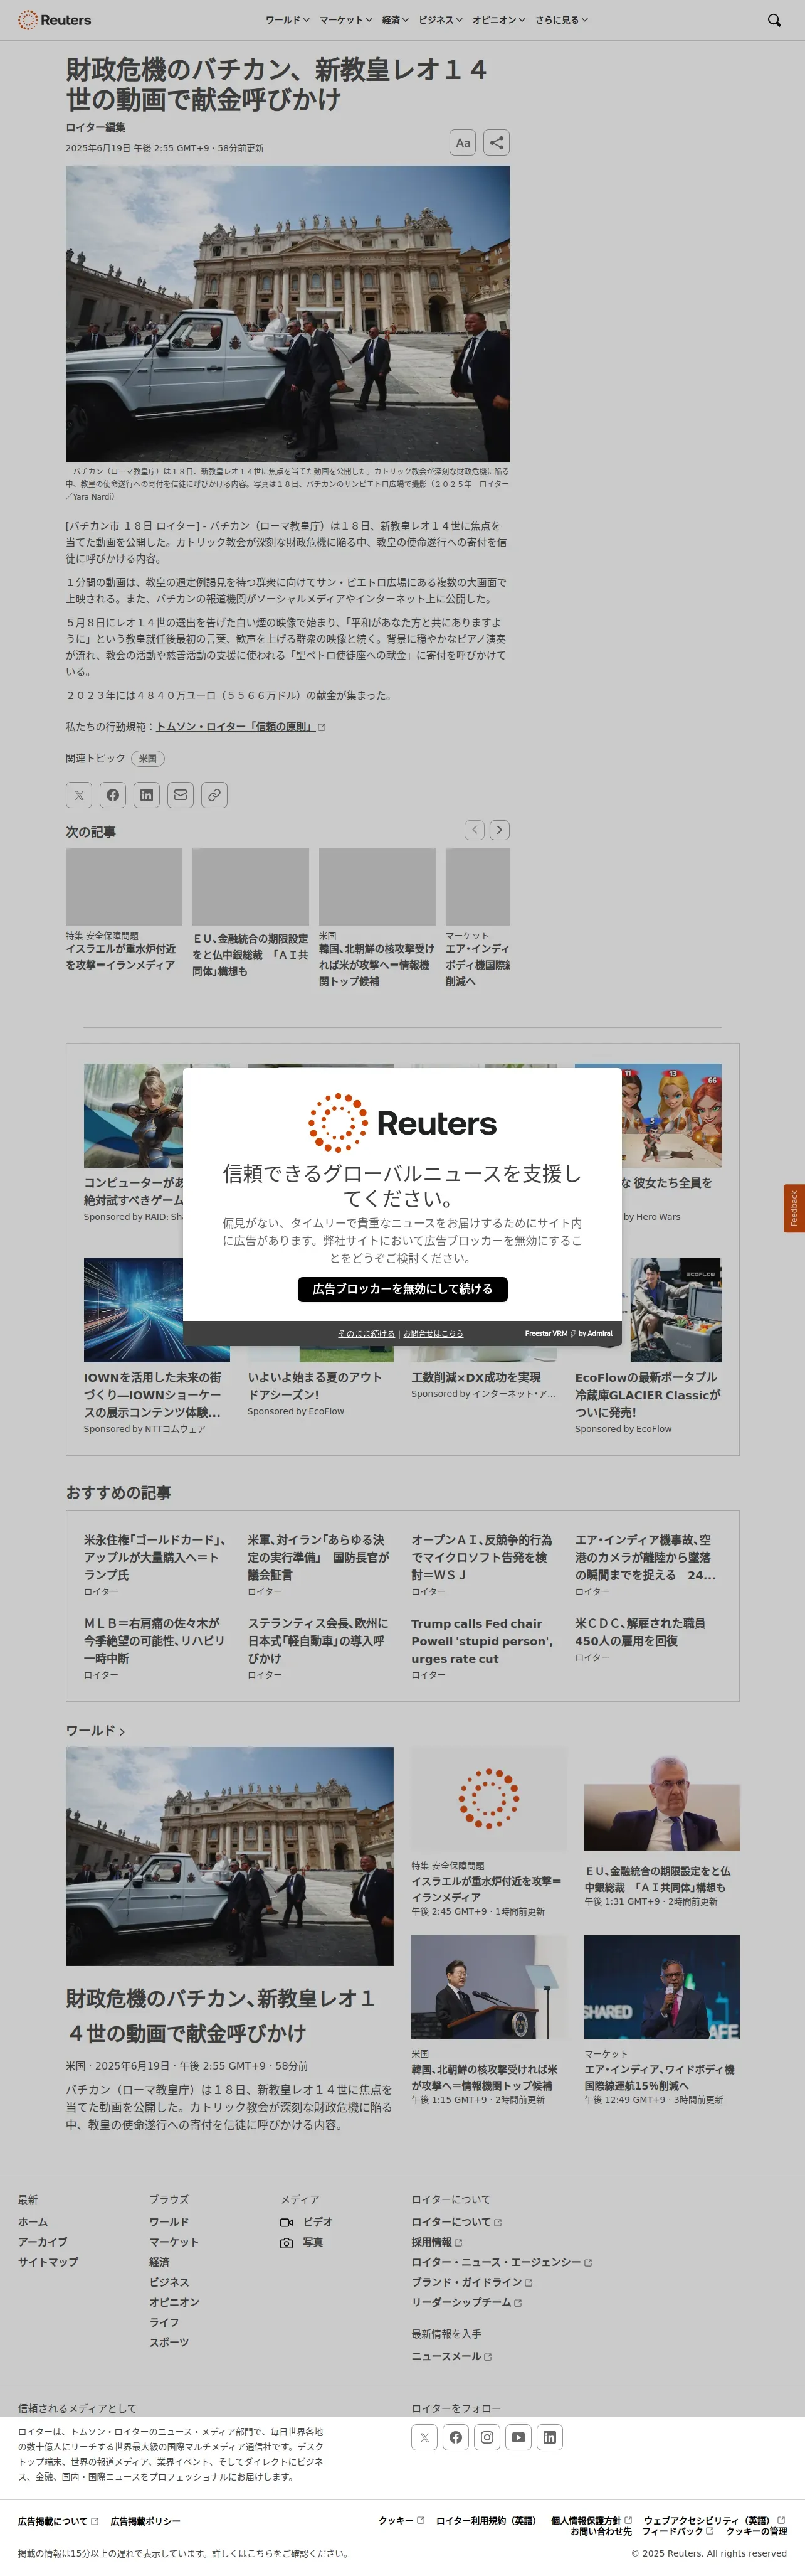Share article by email icon

pos(181,795)
